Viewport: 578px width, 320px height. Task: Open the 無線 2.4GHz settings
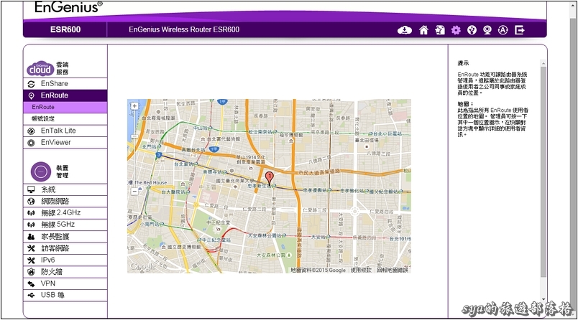(x=65, y=212)
